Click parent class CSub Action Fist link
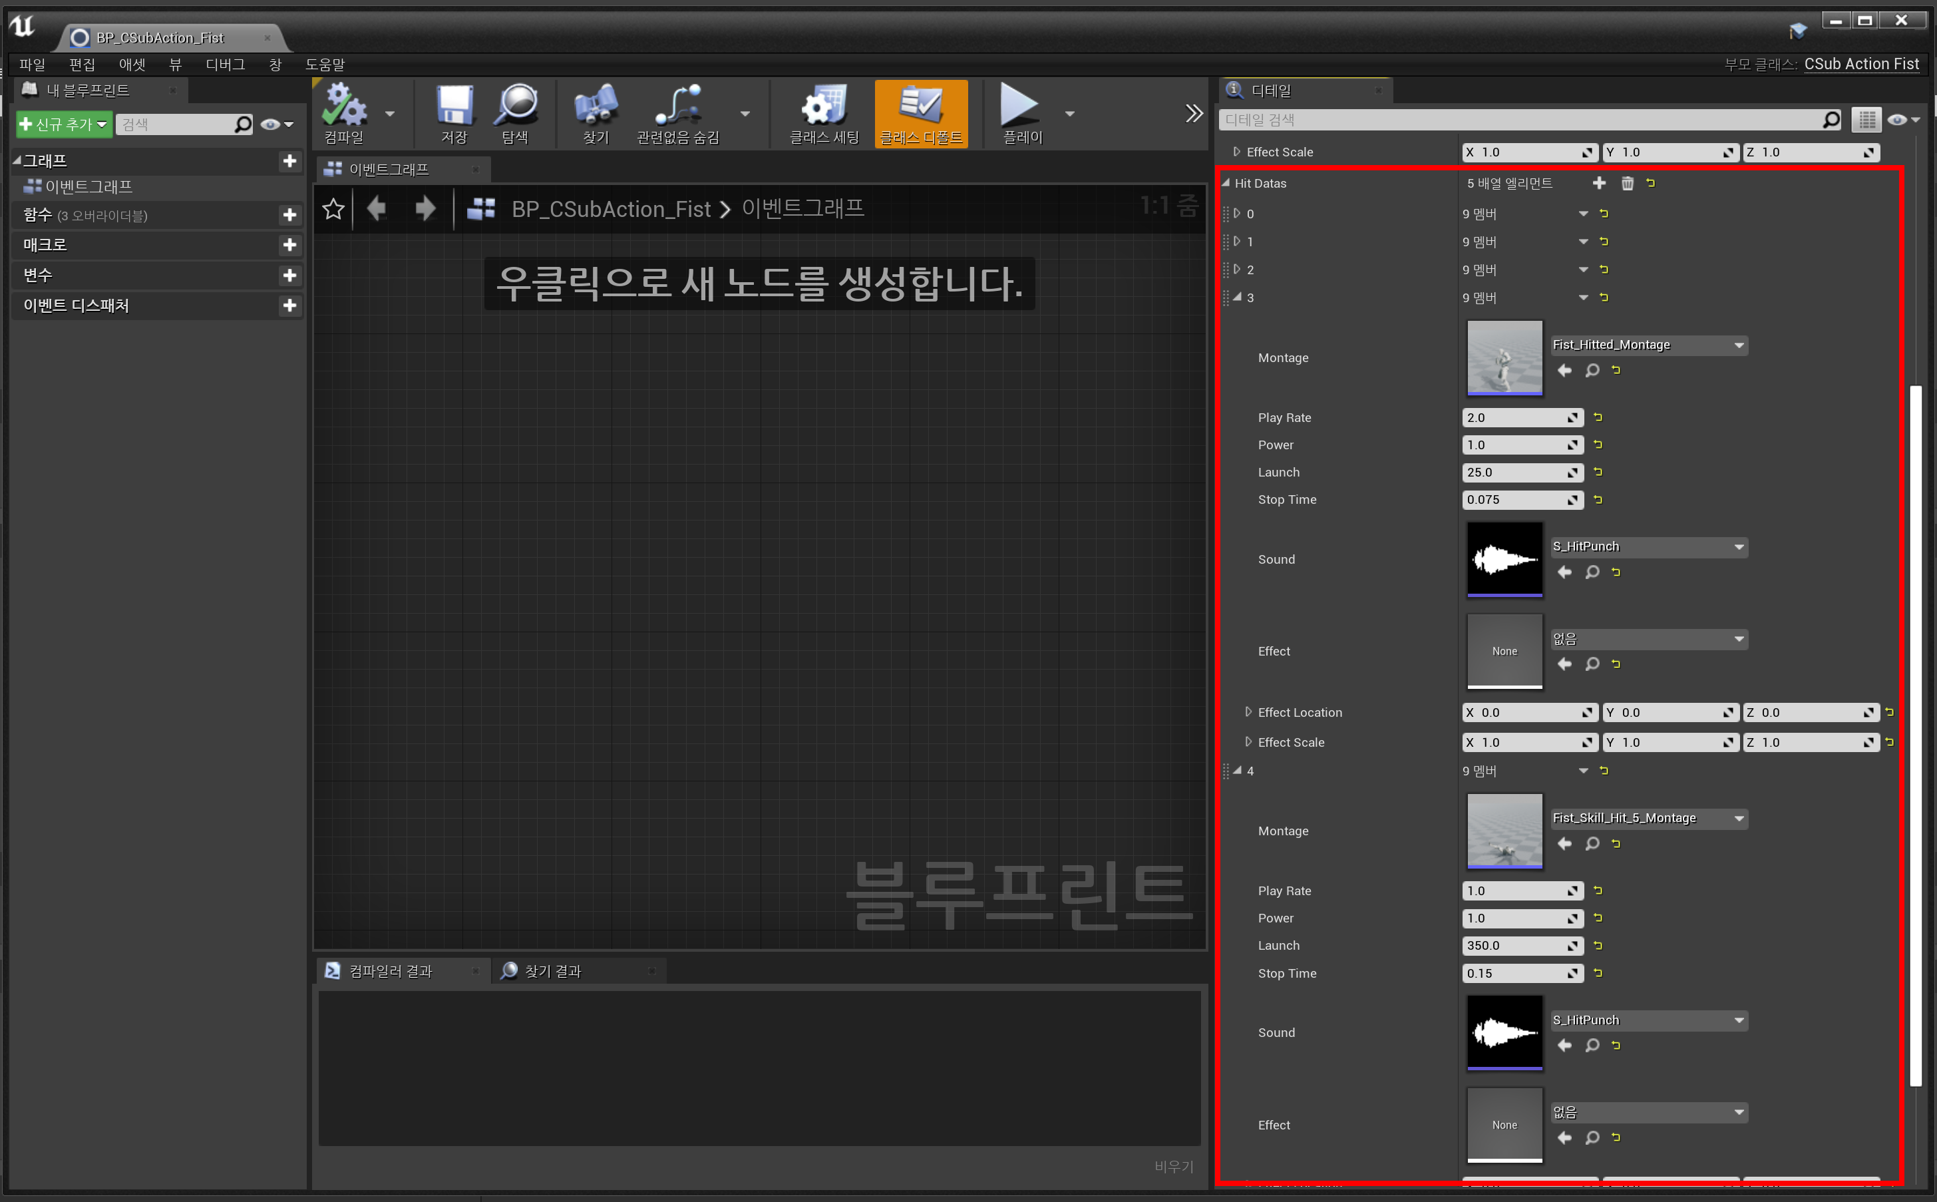This screenshot has height=1202, width=1937. [1860, 64]
